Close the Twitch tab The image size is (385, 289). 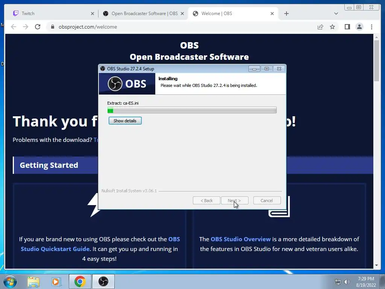[92, 14]
